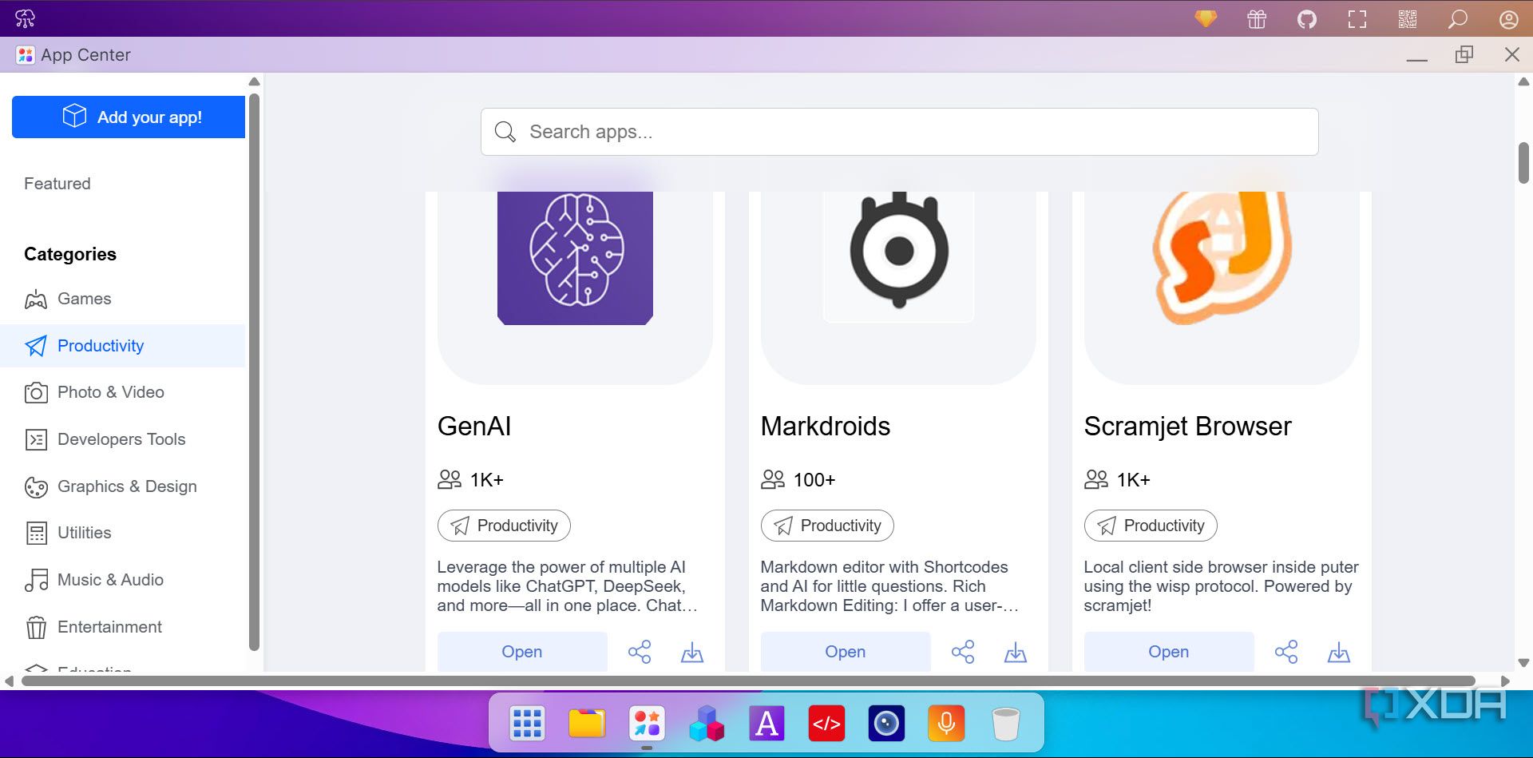Open the Markdroids app

pyautogui.click(x=846, y=652)
